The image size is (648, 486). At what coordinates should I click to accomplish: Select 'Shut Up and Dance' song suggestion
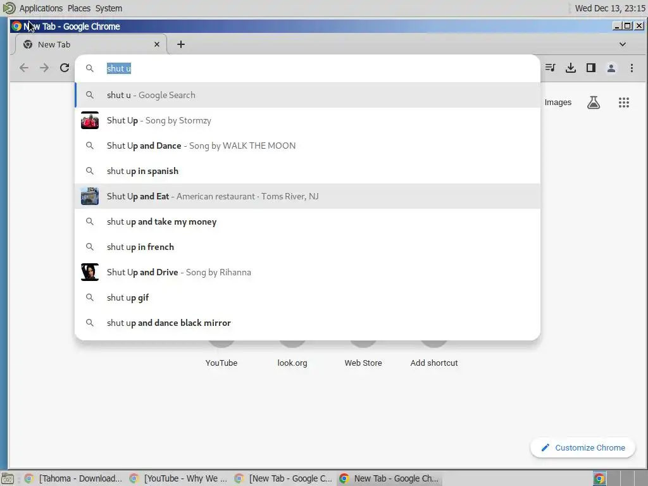point(308,146)
